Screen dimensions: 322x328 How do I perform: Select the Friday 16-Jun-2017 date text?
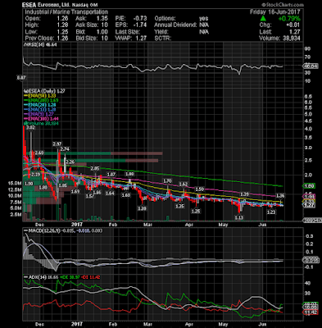[275, 12]
